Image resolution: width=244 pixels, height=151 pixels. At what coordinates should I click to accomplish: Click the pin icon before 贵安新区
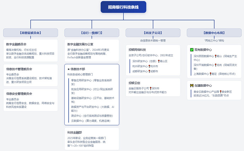coord(221,92)
